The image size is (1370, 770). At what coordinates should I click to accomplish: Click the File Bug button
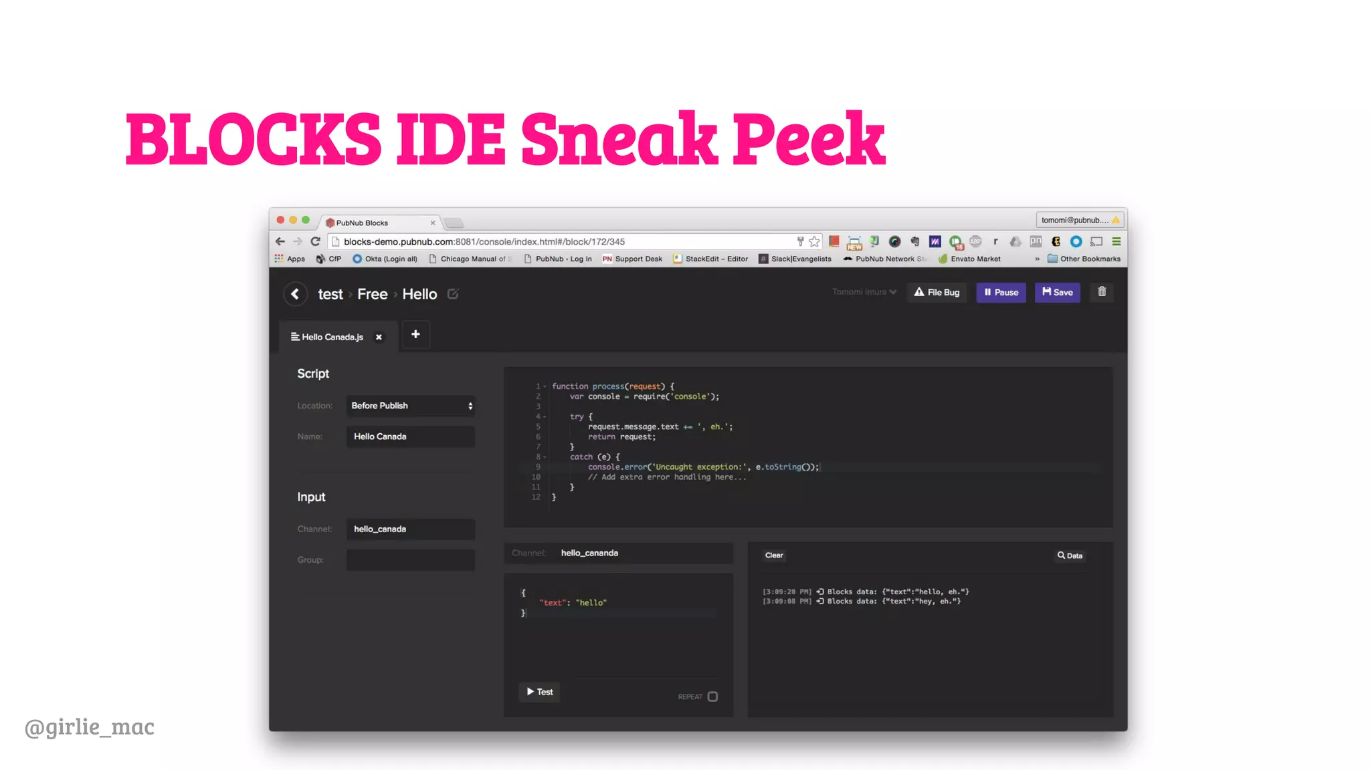937,292
